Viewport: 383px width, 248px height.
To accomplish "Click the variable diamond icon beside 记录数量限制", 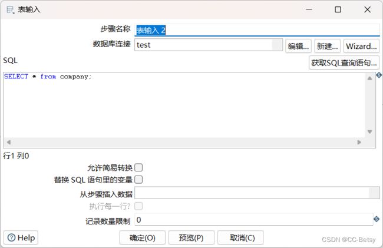I will click(377, 219).
